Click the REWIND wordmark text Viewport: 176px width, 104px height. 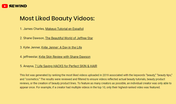pyautogui.click(x=18, y=6)
